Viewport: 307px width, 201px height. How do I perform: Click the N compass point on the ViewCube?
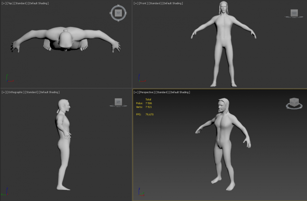118,5
